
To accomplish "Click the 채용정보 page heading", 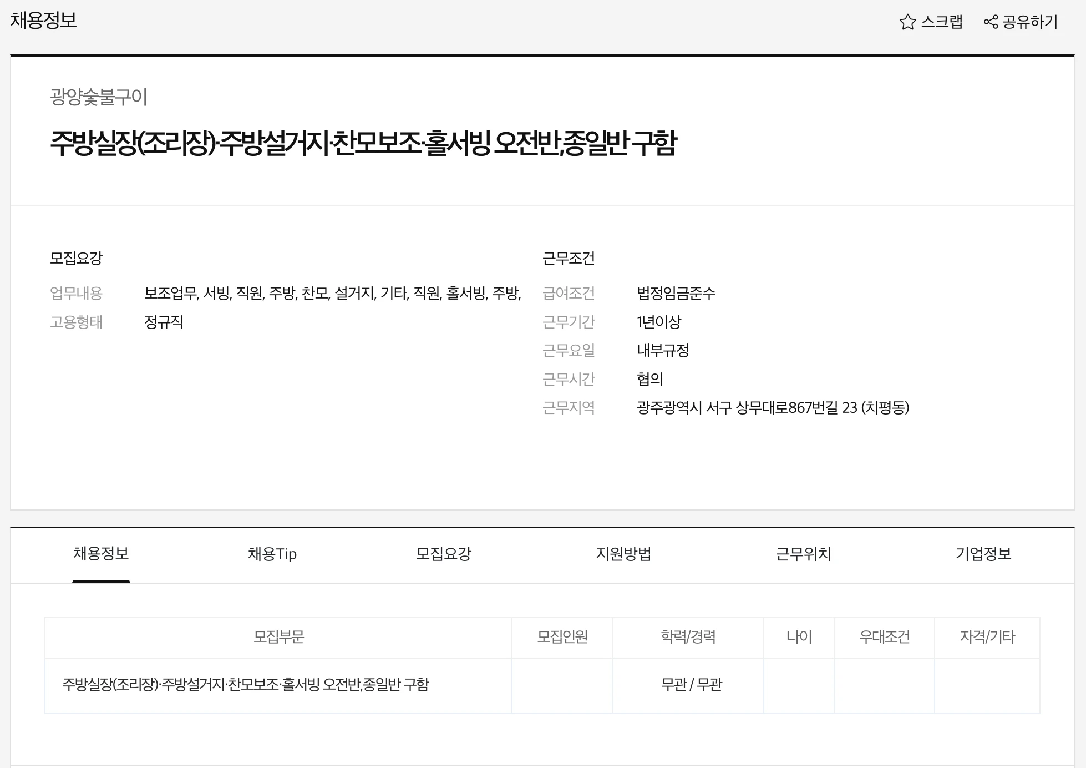I will point(43,21).
